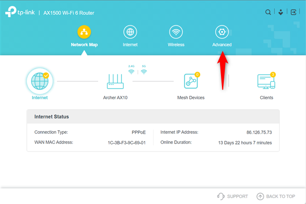Click the Mesh Devices count badge 0
Image resolution: width=306 pixels, height=204 pixels.
click(x=197, y=75)
